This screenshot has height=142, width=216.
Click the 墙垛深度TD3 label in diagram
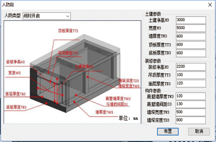point(129,81)
